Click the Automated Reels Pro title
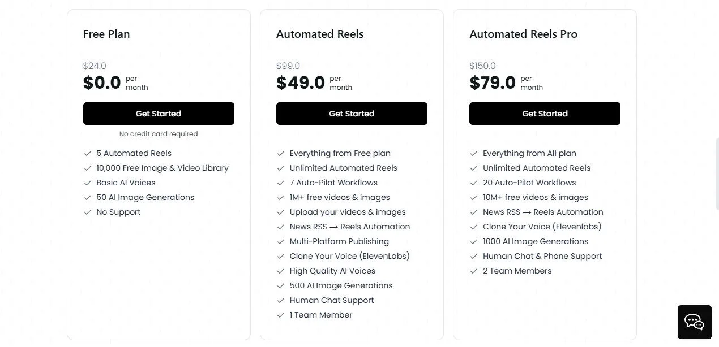The image size is (719, 347). [523, 34]
